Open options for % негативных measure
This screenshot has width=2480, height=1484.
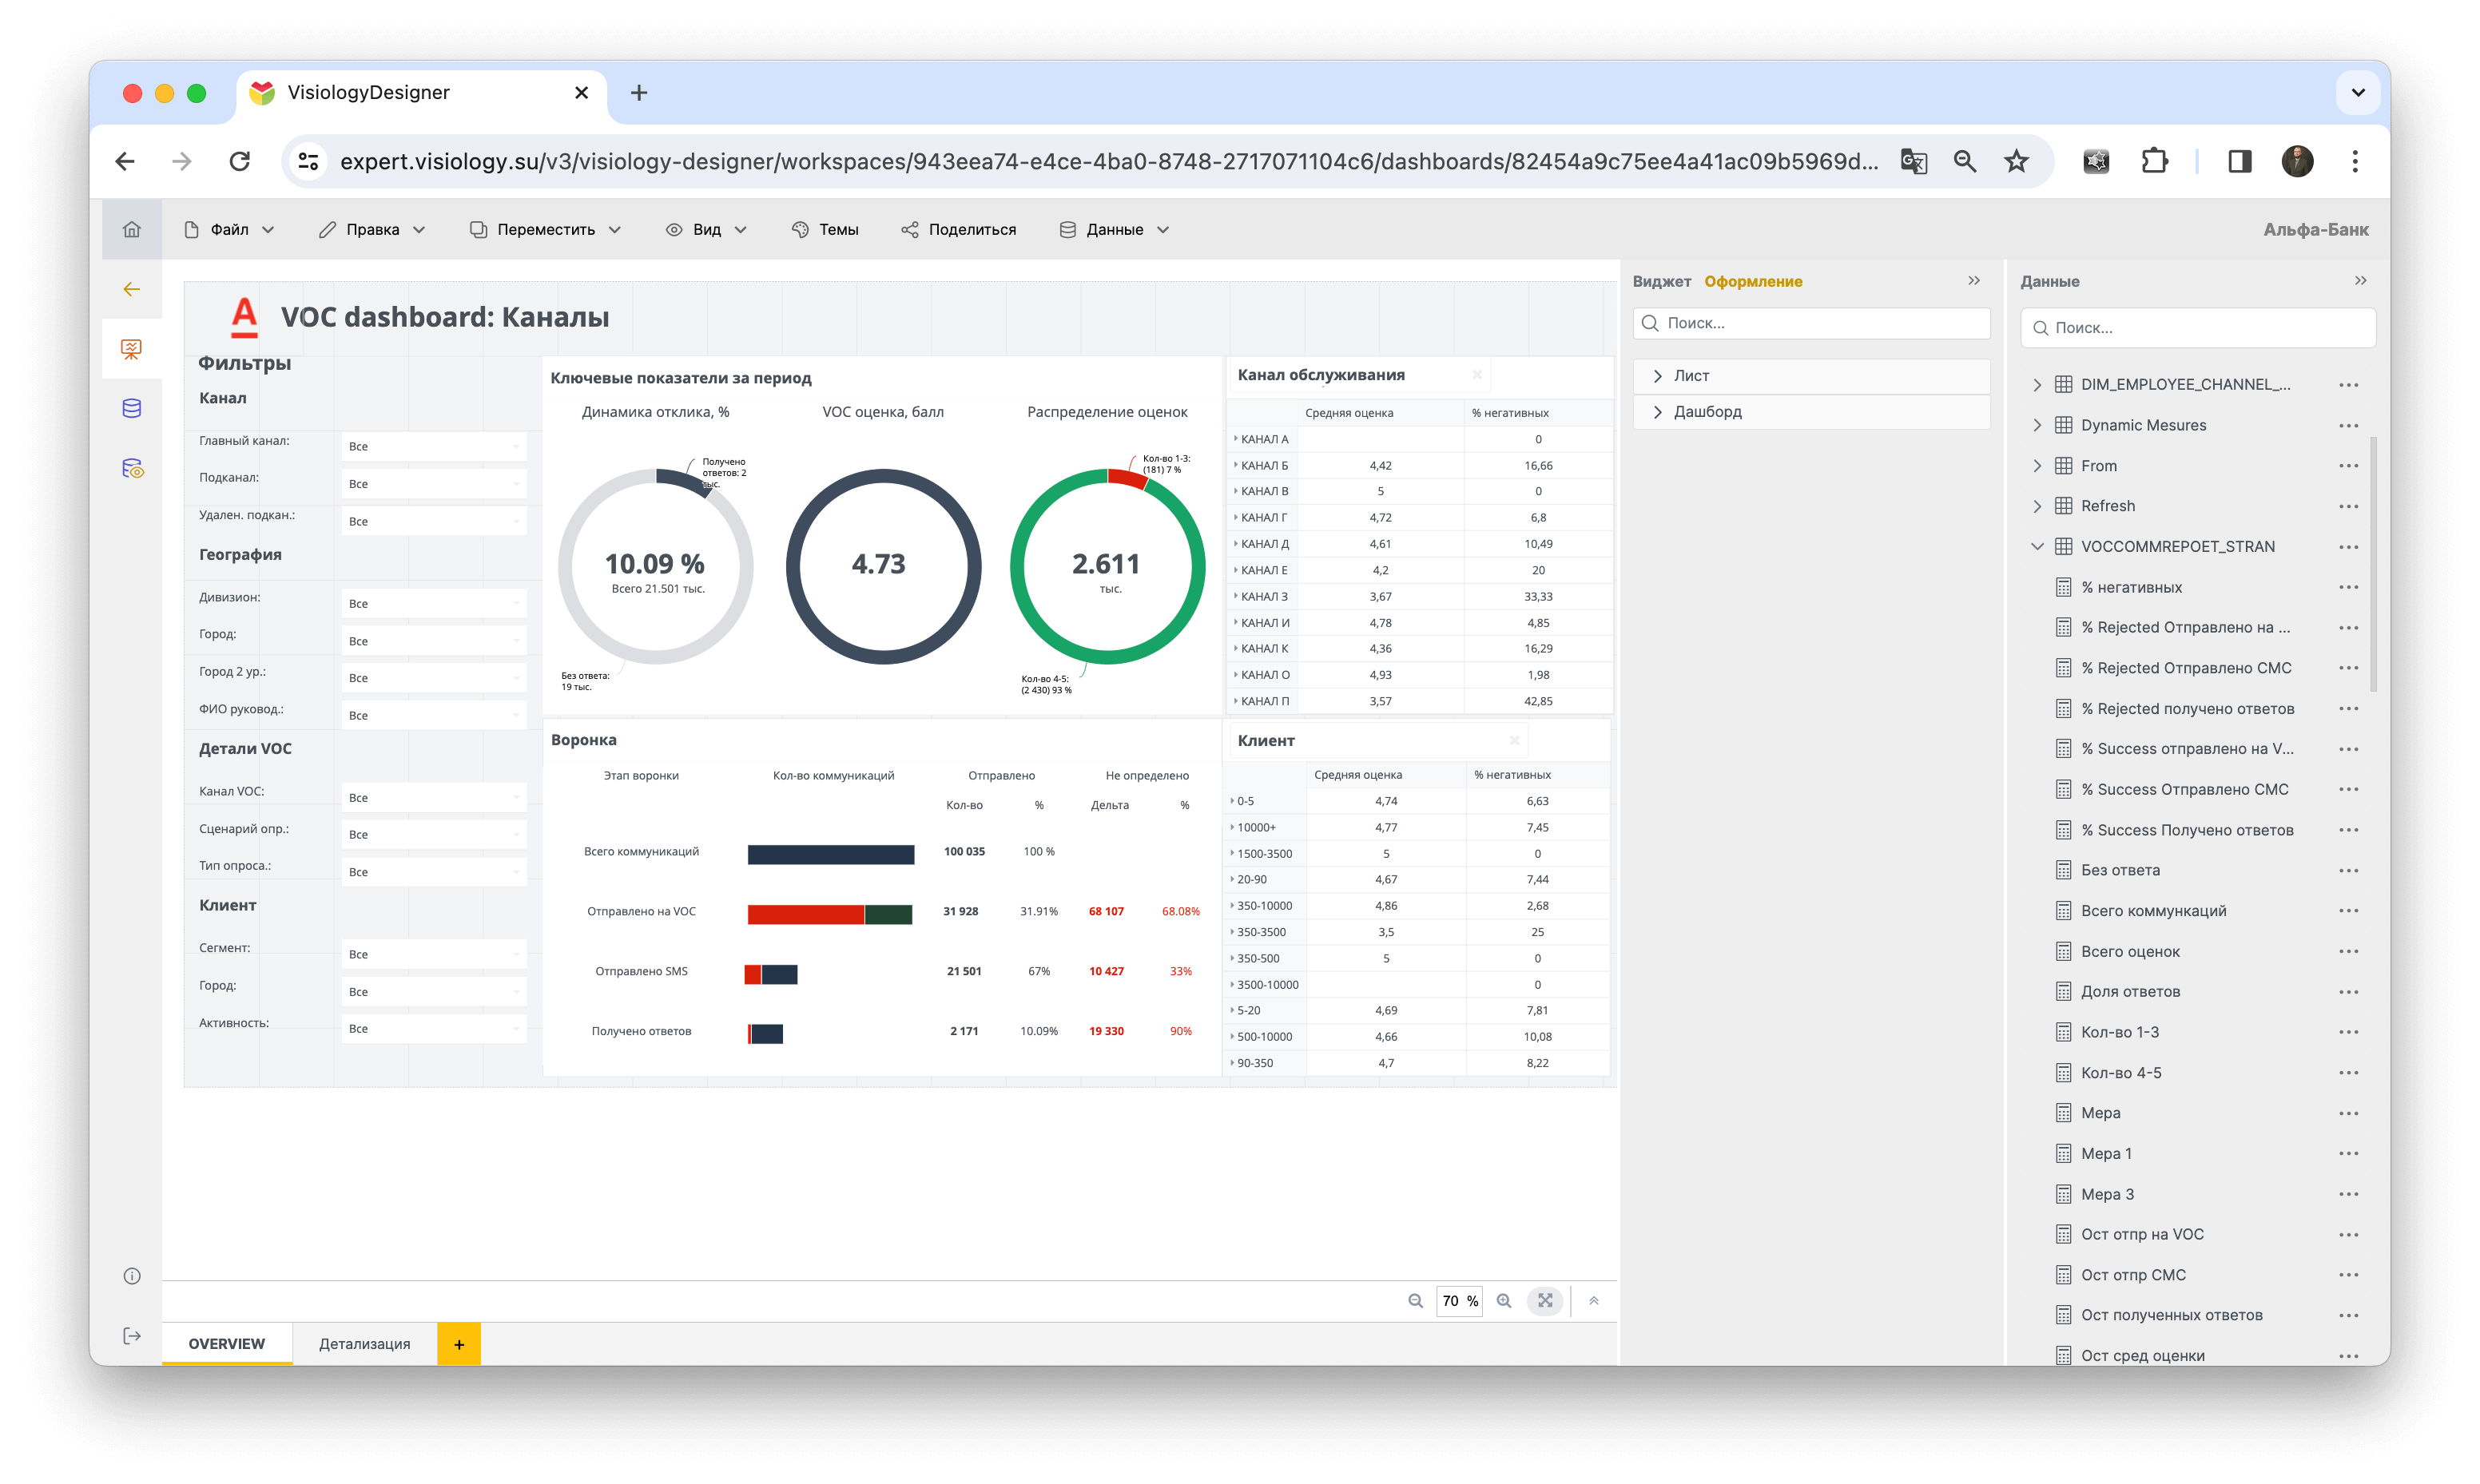2349,587
